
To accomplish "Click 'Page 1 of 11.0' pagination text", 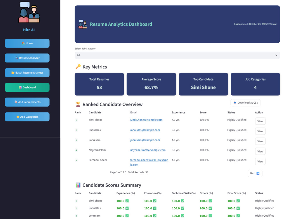I will tap(118, 172).
